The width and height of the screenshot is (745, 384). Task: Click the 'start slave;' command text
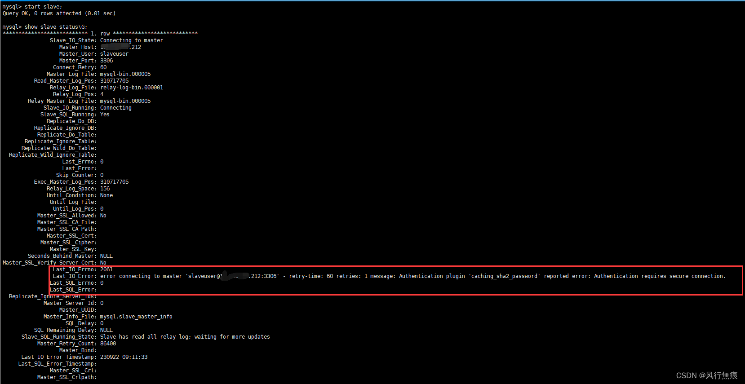44,7
